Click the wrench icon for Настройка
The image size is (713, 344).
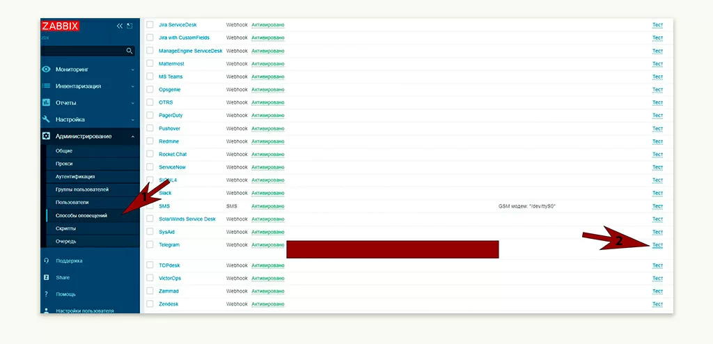[x=46, y=120]
